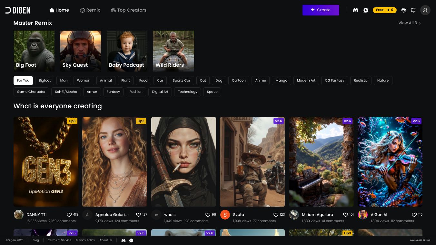Click the globe language icon
Screen dimensions: 436x245
point(403,10)
